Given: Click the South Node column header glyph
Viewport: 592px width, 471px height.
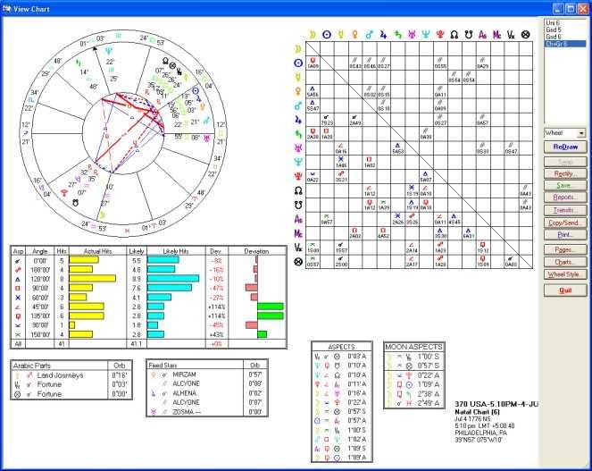Looking at the screenshot, I should 469,35.
